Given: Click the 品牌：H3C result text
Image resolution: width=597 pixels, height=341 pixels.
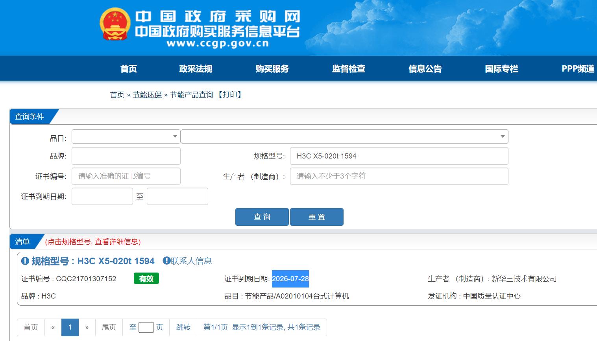Looking at the screenshot, I should [39, 296].
